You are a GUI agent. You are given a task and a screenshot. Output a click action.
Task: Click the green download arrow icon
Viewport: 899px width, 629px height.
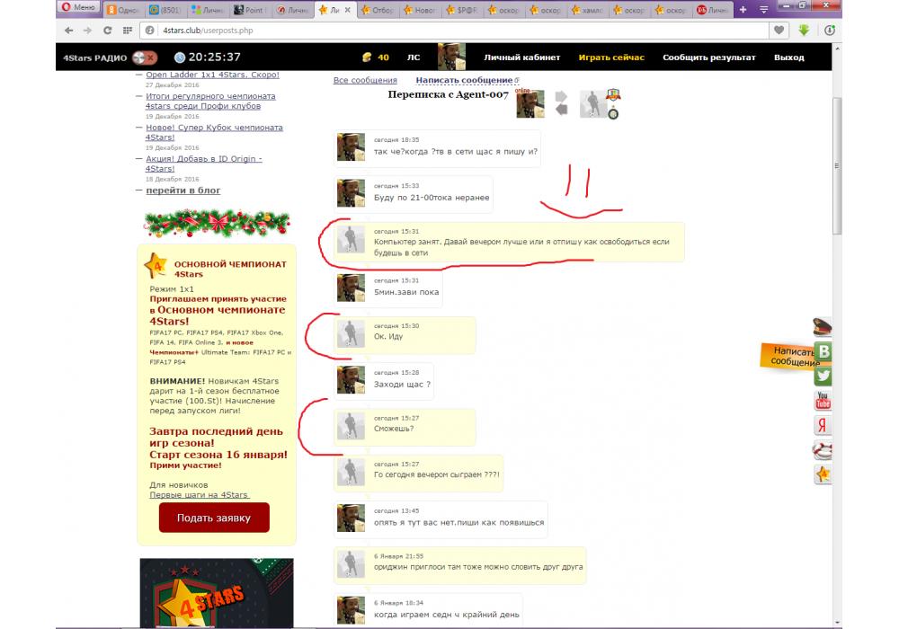click(x=804, y=31)
